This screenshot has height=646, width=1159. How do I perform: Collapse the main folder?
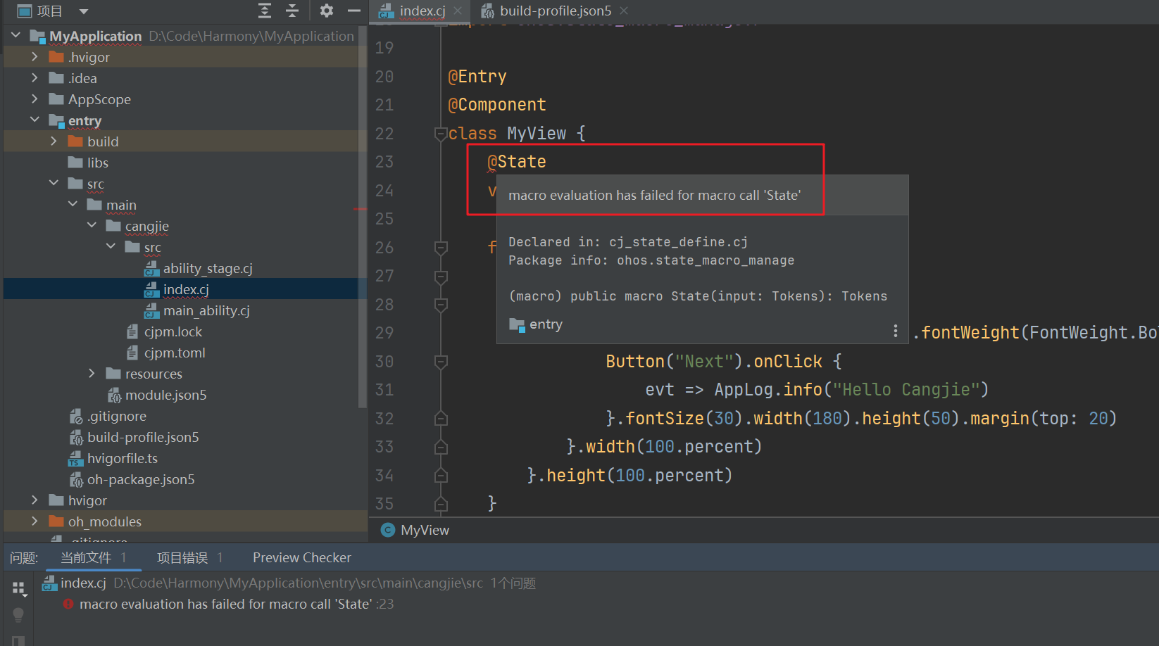click(73, 204)
